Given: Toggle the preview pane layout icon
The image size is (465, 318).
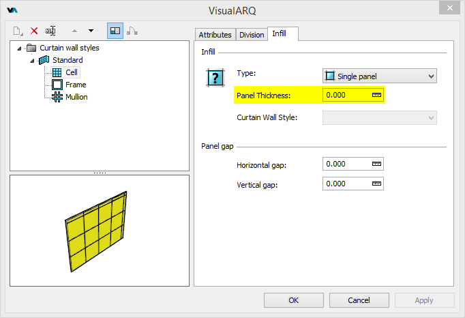Looking at the screenshot, I should [115, 31].
